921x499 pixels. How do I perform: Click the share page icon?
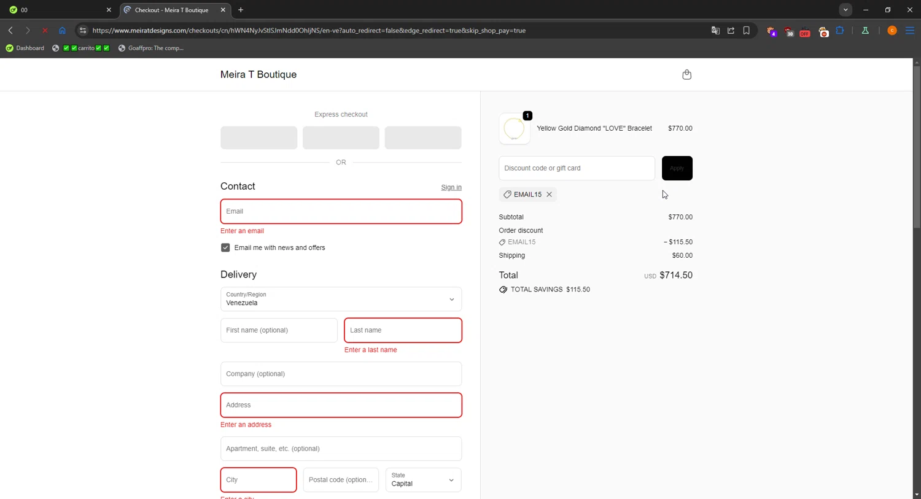[x=731, y=30]
